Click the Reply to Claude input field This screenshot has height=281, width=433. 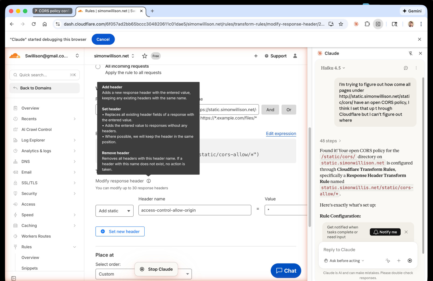tap(350, 250)
